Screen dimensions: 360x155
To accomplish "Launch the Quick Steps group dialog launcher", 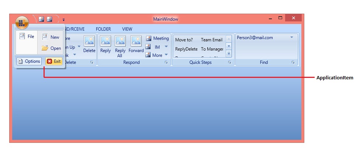I will point(229,63).
